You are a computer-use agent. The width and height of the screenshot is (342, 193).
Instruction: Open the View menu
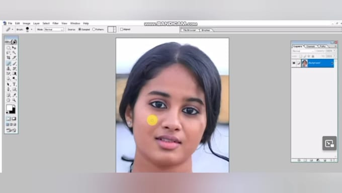tap(64, 23)
